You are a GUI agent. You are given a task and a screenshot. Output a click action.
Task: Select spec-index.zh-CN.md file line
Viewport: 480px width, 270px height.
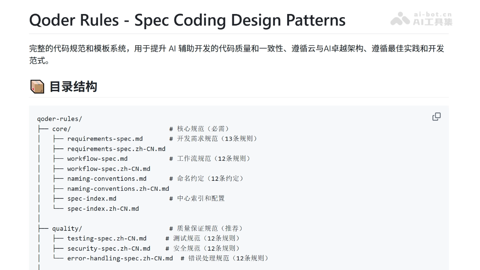pos(103,208)
